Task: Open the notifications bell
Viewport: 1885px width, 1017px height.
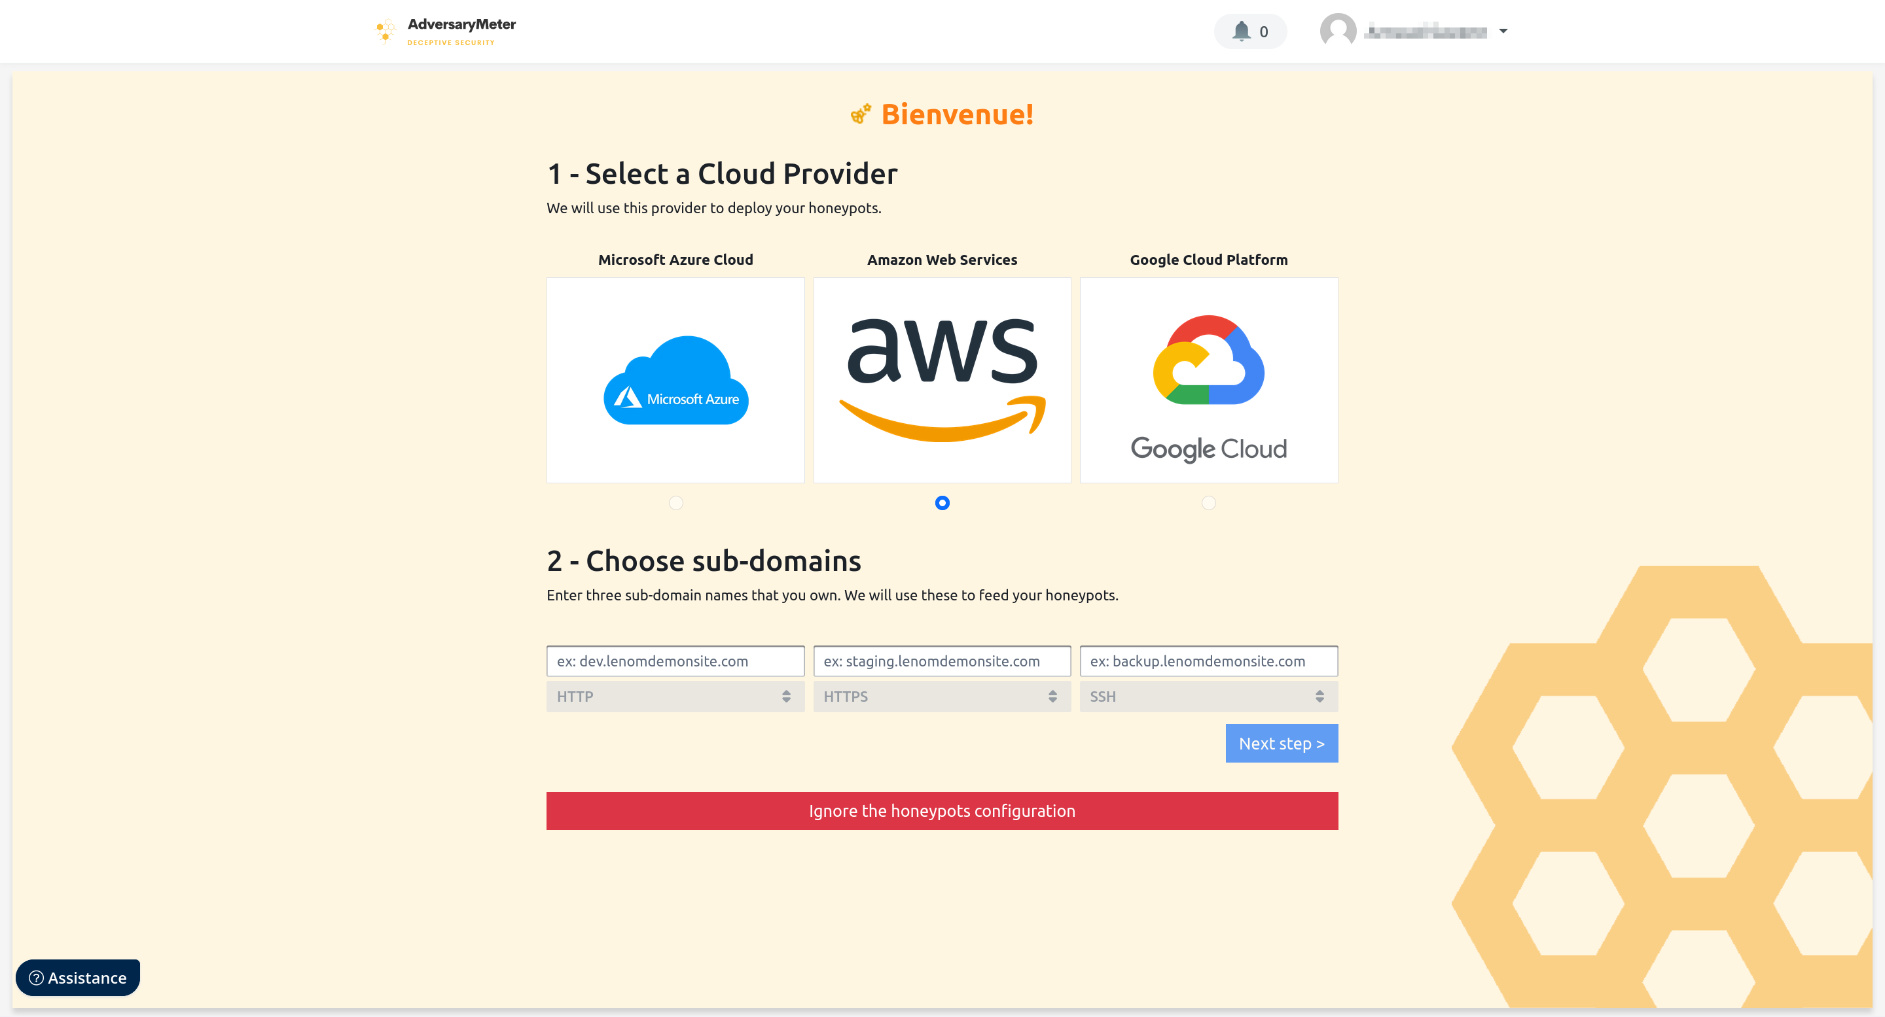Action: click(x=1250, y=31)
